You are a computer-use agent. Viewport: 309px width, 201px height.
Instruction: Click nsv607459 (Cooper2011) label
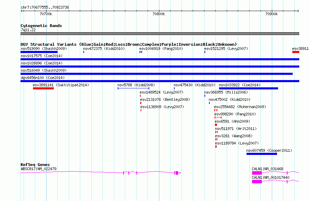point(269,150)
